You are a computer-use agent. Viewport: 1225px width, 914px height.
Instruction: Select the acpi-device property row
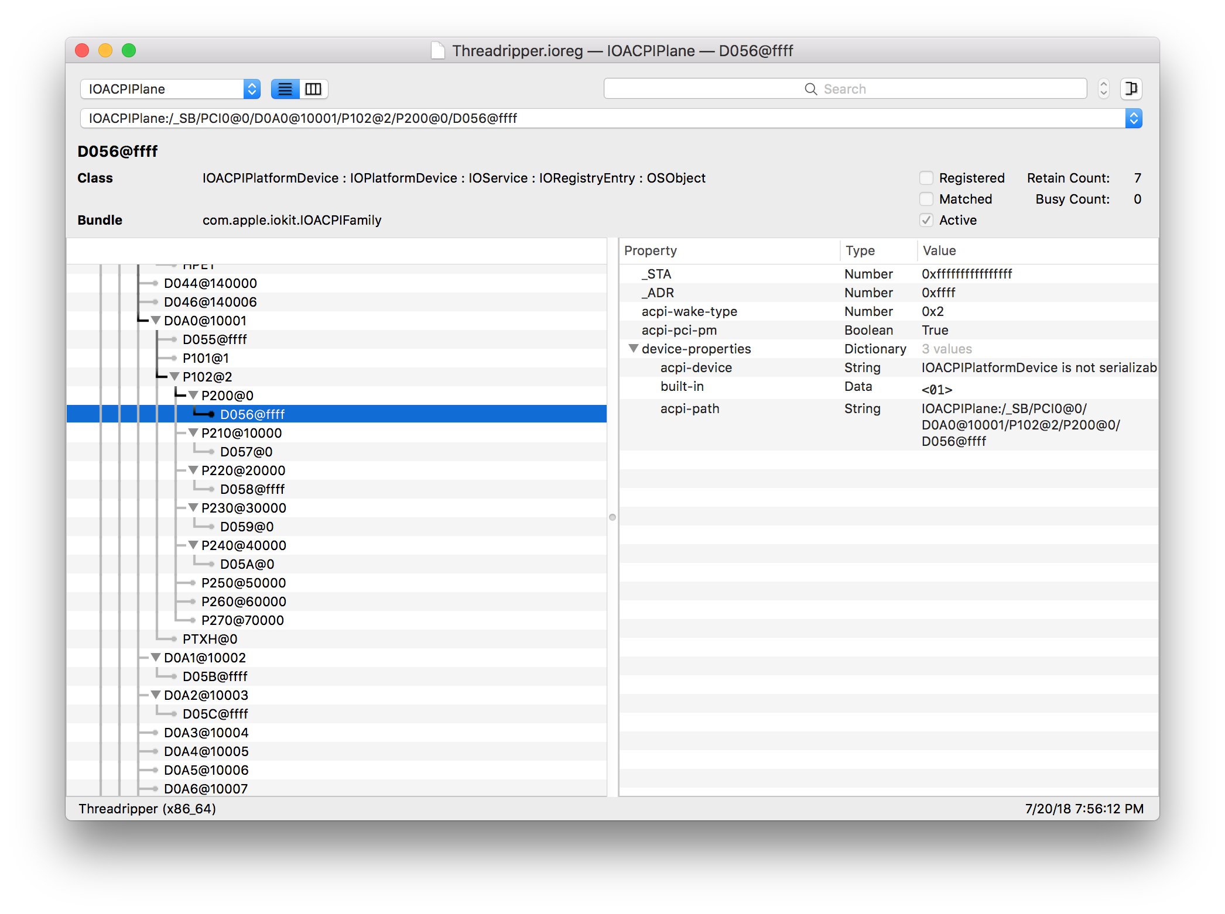(x=888, y=367)
